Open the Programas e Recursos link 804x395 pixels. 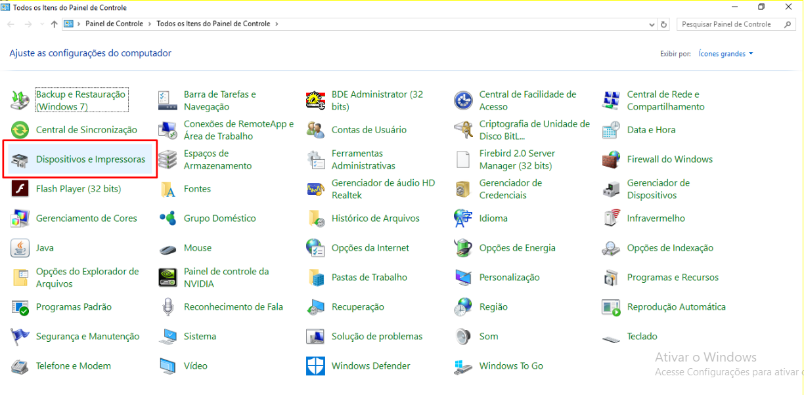click(673, 278)
